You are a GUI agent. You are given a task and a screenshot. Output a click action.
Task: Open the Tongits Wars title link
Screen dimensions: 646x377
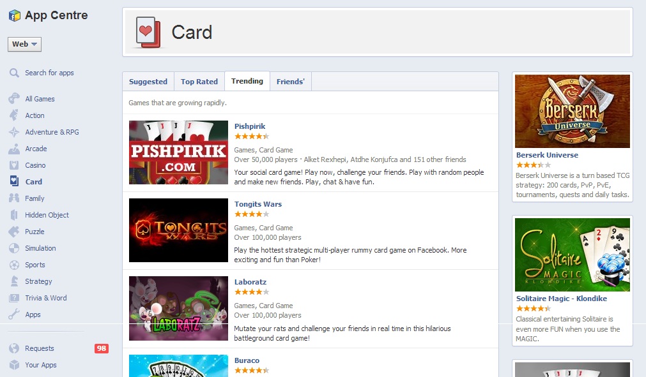click(258, 204)
